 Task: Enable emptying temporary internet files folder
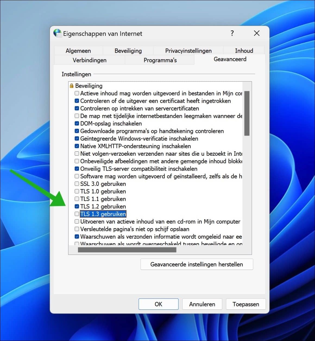tap(77, 116)
